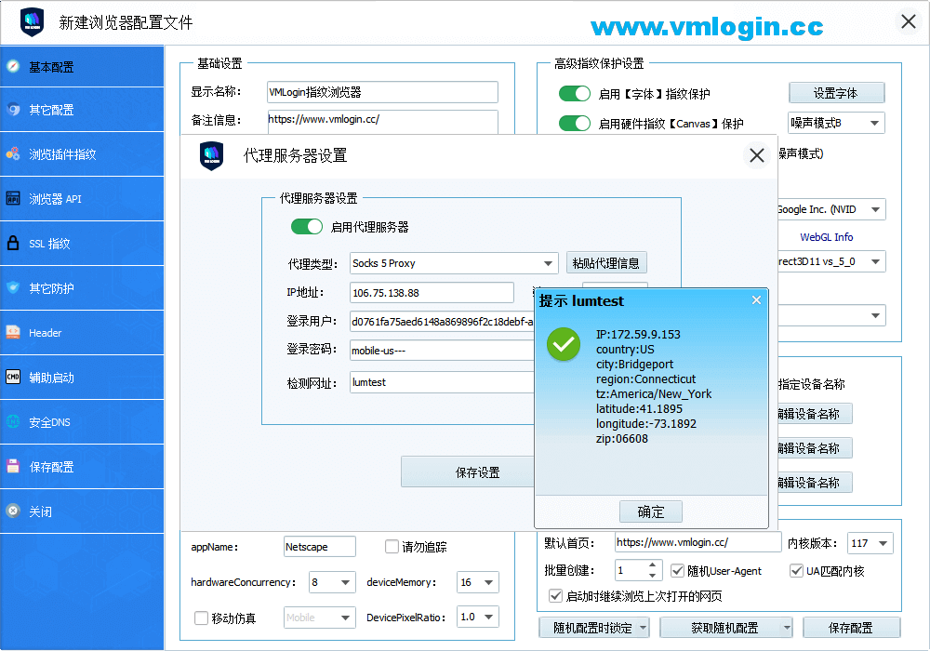
Task: Open the 安全DNS sidebar item
Action: pos(82,422)
